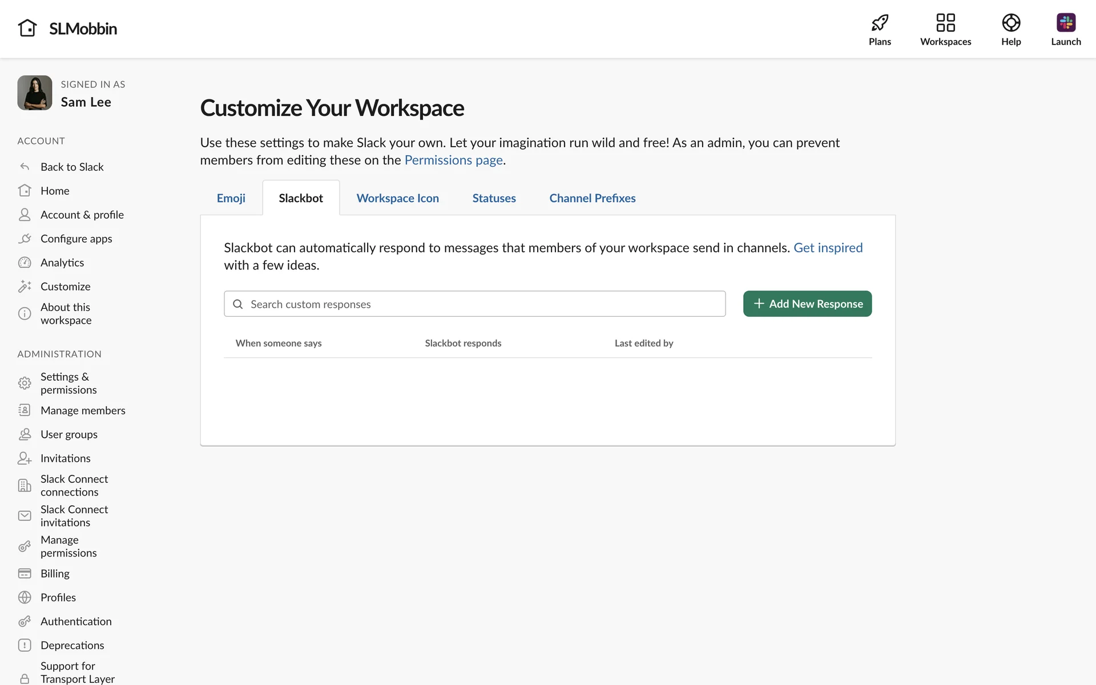Follow the Get inspired link
Screen dimensions: 1096x685
[828, 248]
